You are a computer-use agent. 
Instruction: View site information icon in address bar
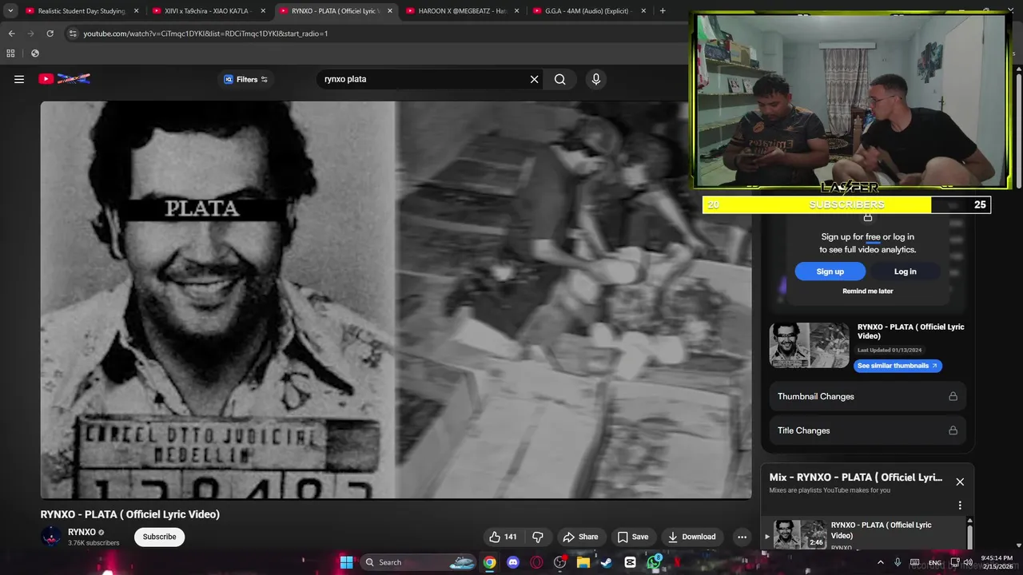[73, 34]
